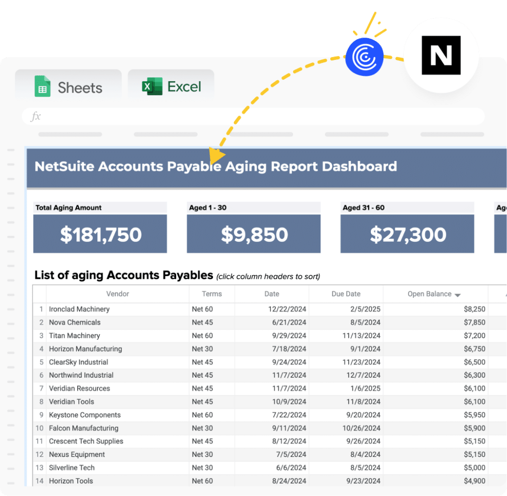
Task: Sort the table by Vendor column
Action: click(117, 293)
